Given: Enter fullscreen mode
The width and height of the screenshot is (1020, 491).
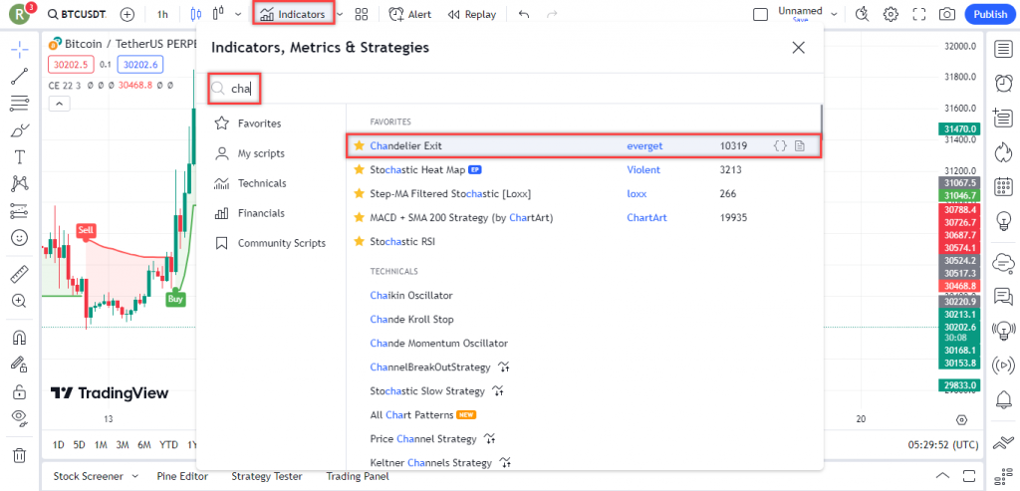Looking at the screenshot, I should [x=919, y=14].
